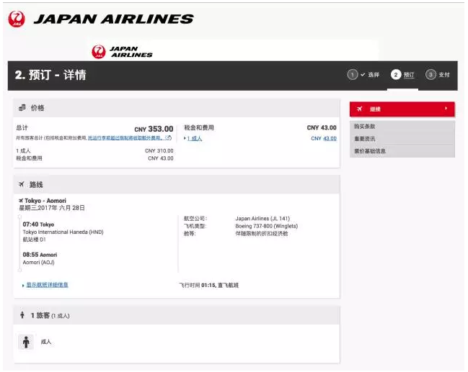The image size is (468, 372).
Task: Click the adult person avatar icon
Action: tap(27, 342)
